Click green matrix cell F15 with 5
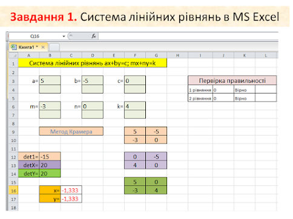 pyautogui.click(x=135, y=182)
